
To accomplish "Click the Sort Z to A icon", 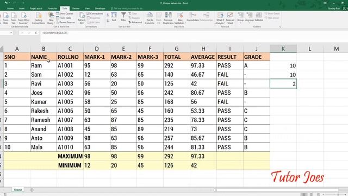I will click(108, 21).
